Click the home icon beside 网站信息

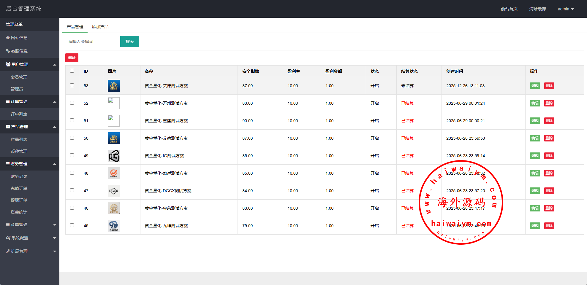pyautogui.click(x=8, y=38)
